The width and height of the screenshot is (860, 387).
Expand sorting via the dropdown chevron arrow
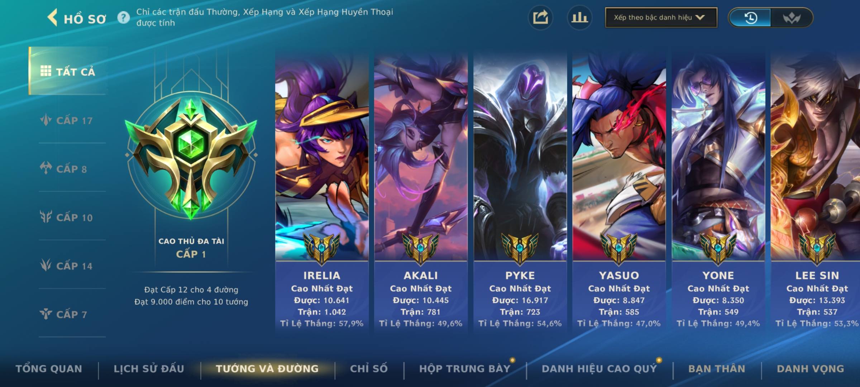(700, 17)
